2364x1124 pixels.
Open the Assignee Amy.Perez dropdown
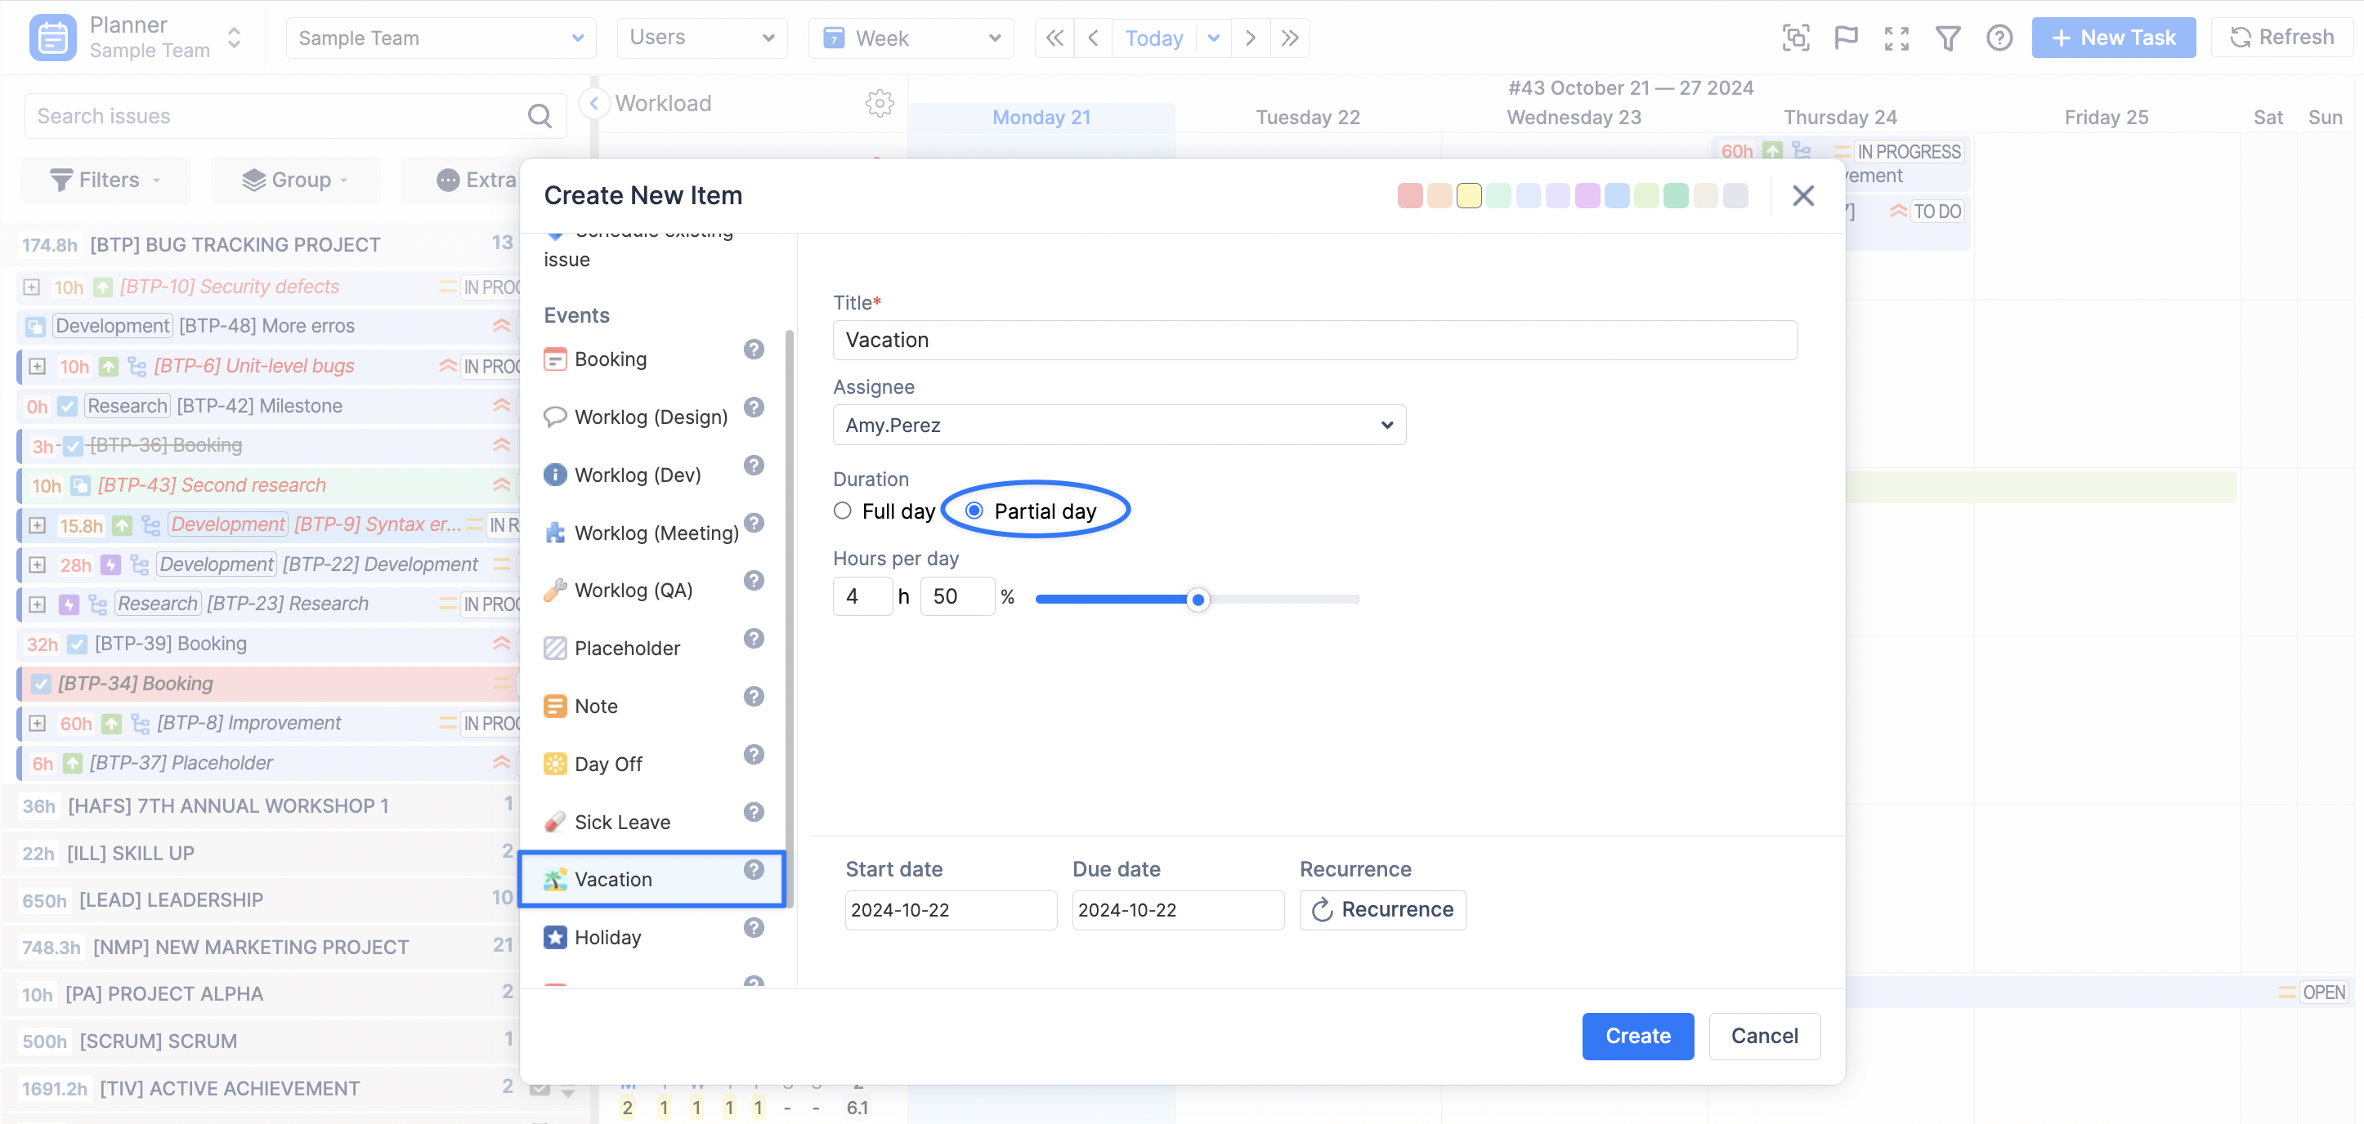click(x=1119, y=426)
